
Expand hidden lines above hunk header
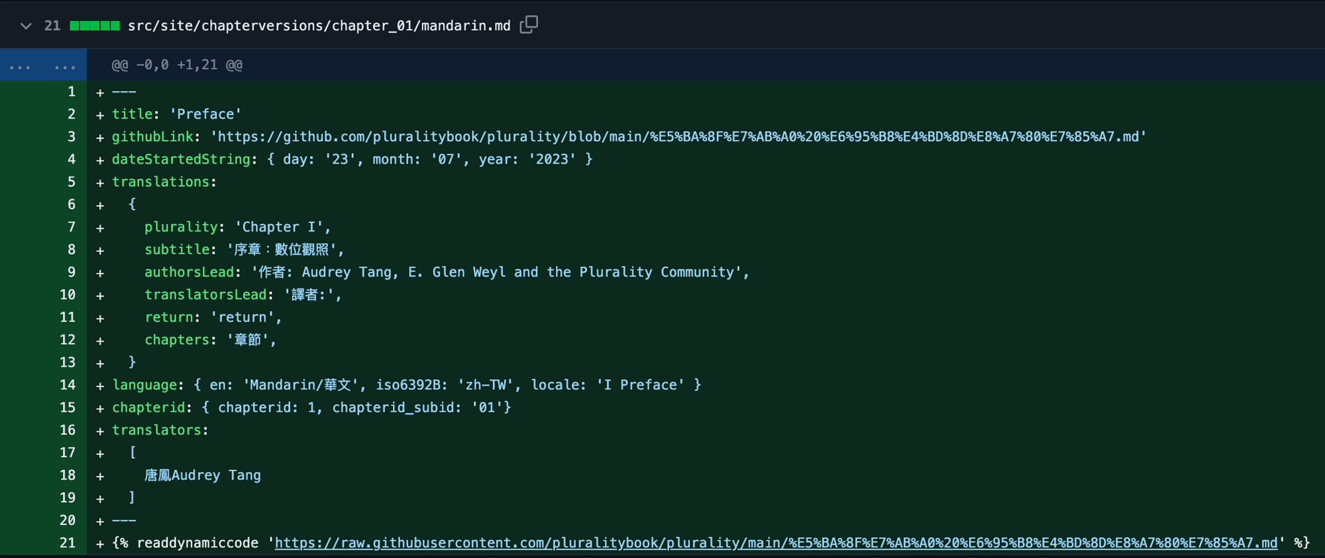click(43, 66)
